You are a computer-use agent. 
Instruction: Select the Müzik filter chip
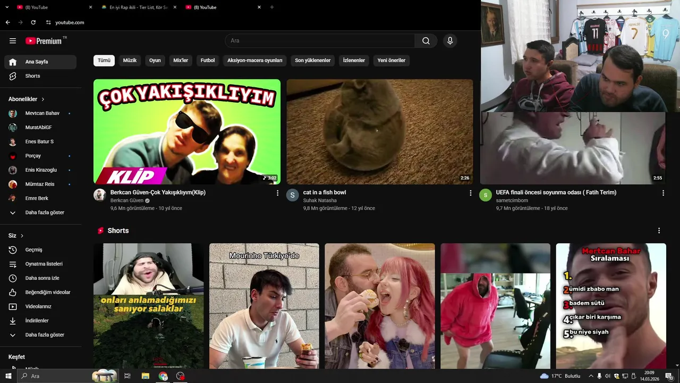click(x=130, y=61)
